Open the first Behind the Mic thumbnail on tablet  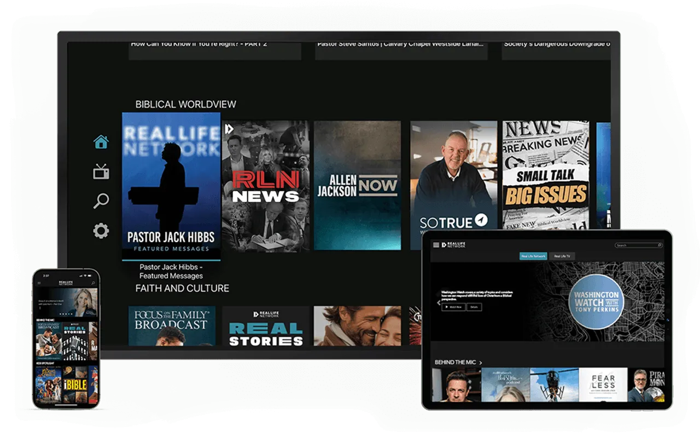pos(457,385)
